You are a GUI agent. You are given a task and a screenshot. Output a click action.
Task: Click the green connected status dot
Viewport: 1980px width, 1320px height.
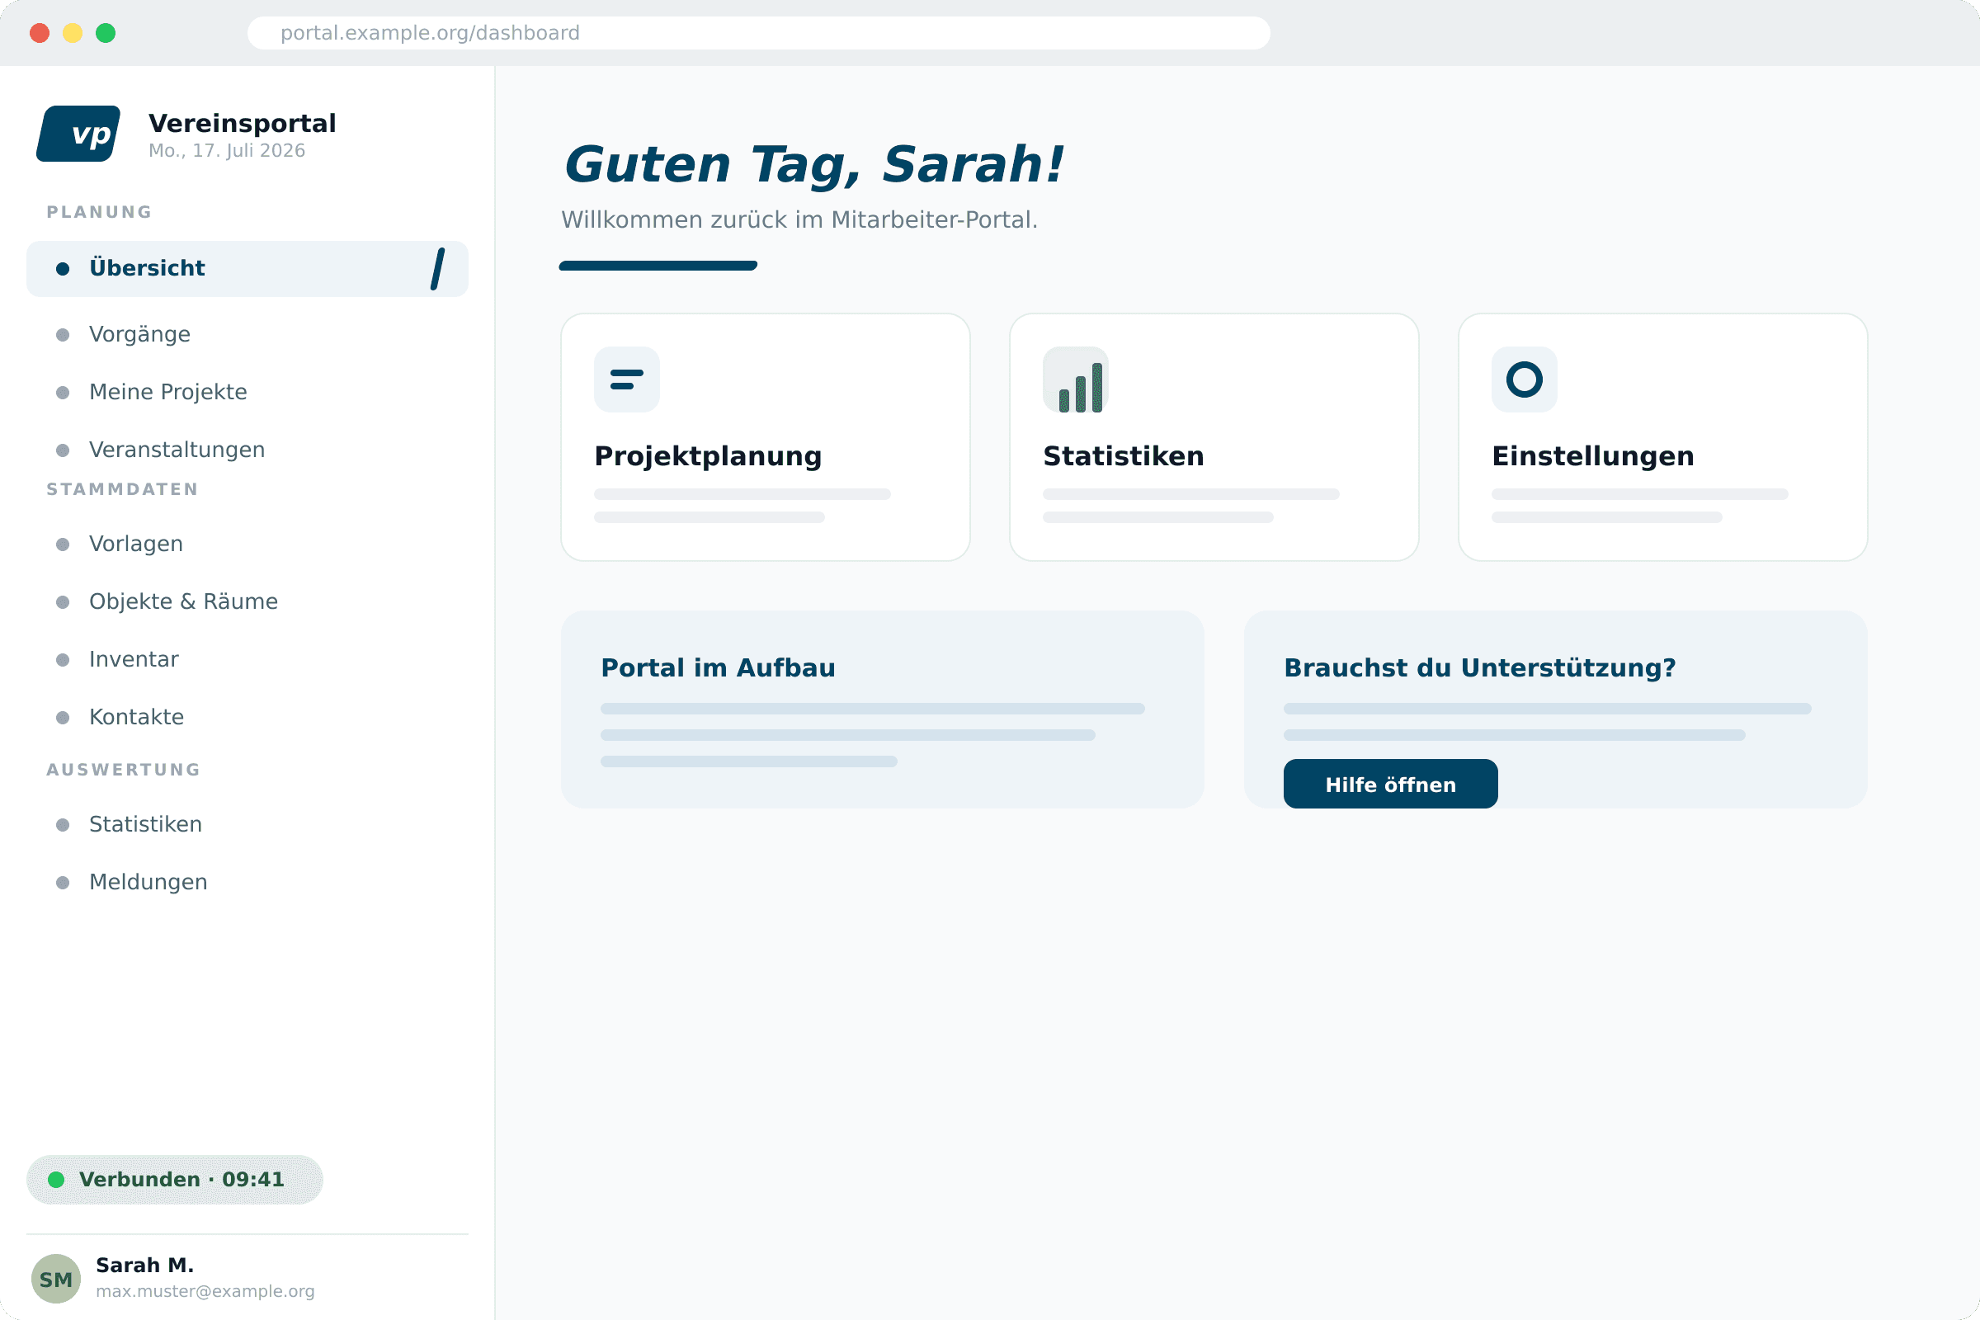click(x=56, y=1180)
